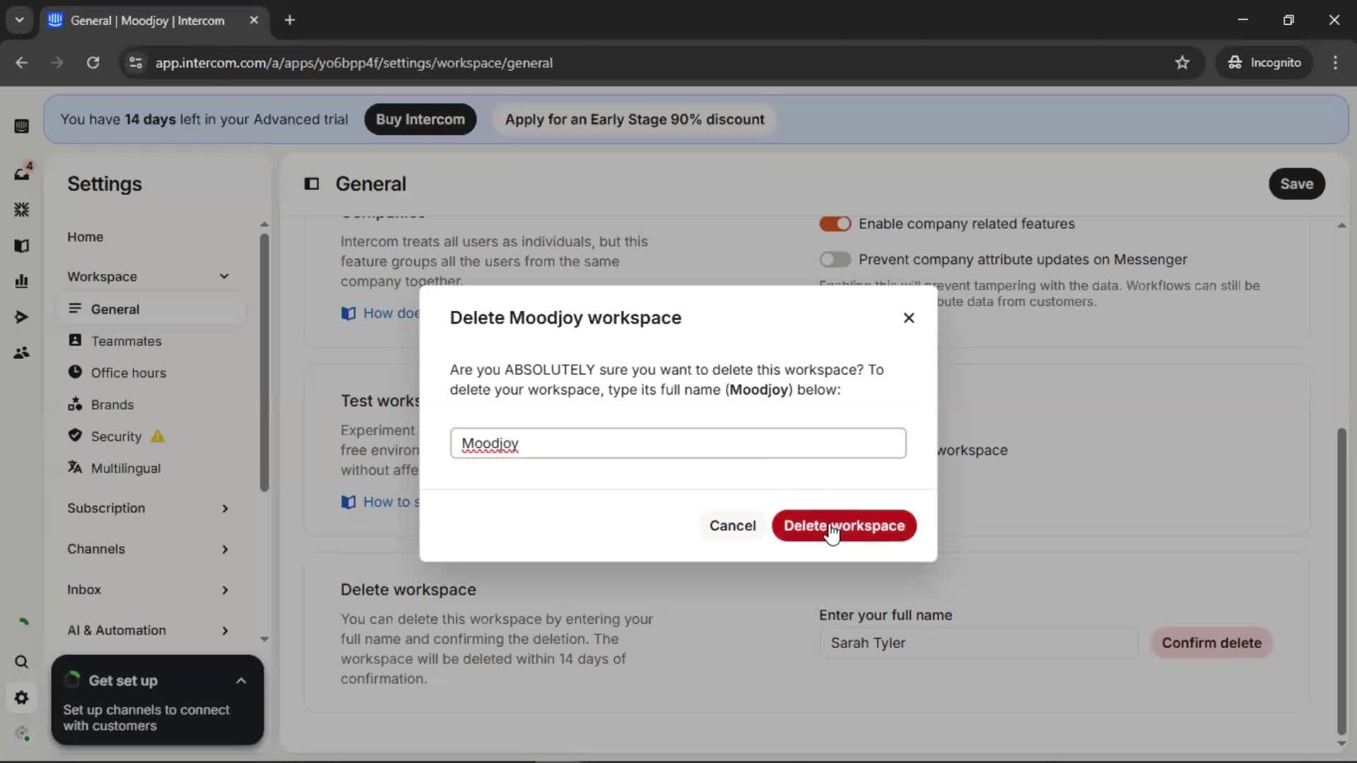Select the Multilingual translate icon

click(75, 468)
